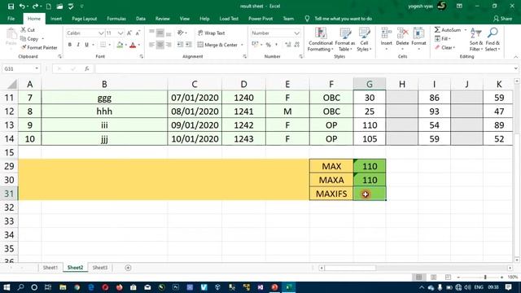Toggle Wrap Text for the cell

212,33
